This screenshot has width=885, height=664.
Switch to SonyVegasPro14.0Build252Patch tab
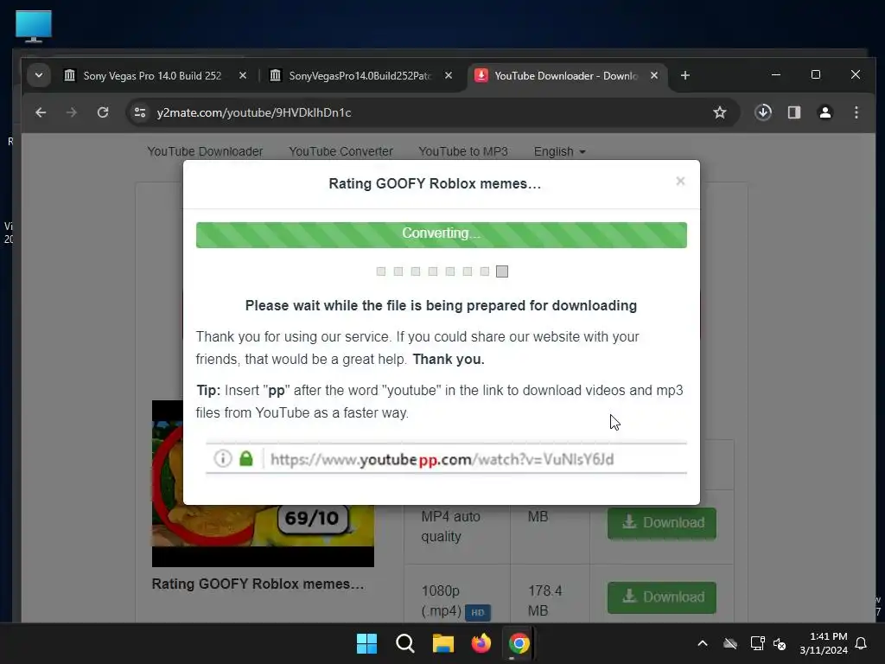click(360, 76)
